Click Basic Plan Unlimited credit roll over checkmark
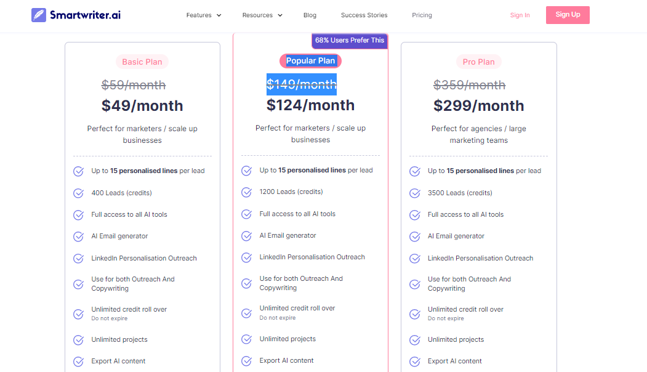Screen dimensions: 647x372 [x=78, y=314]
